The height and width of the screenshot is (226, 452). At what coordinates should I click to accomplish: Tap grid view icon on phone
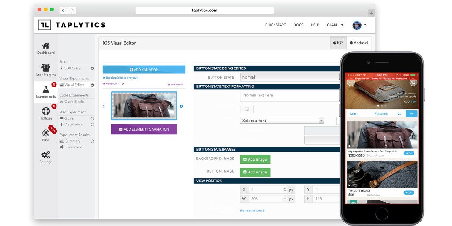tap(399, 114)
